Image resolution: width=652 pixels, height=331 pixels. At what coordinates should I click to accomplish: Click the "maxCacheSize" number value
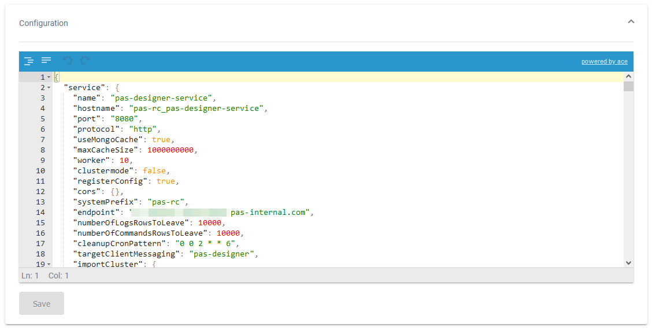pos(171,150)
